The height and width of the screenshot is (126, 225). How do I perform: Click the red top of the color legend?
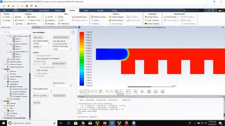pyautogui.click(x=82, y=34)
